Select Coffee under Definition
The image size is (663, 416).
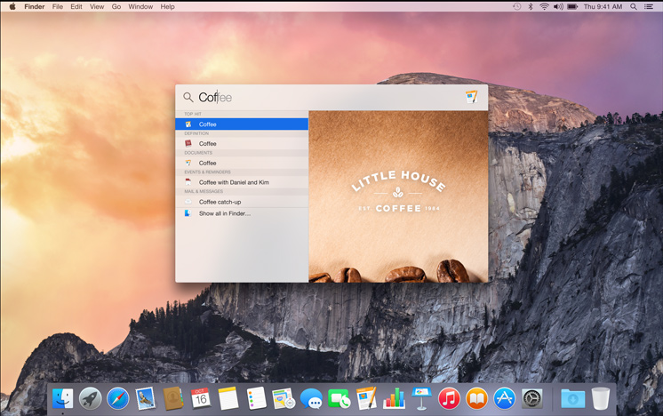tap(242, 144)
